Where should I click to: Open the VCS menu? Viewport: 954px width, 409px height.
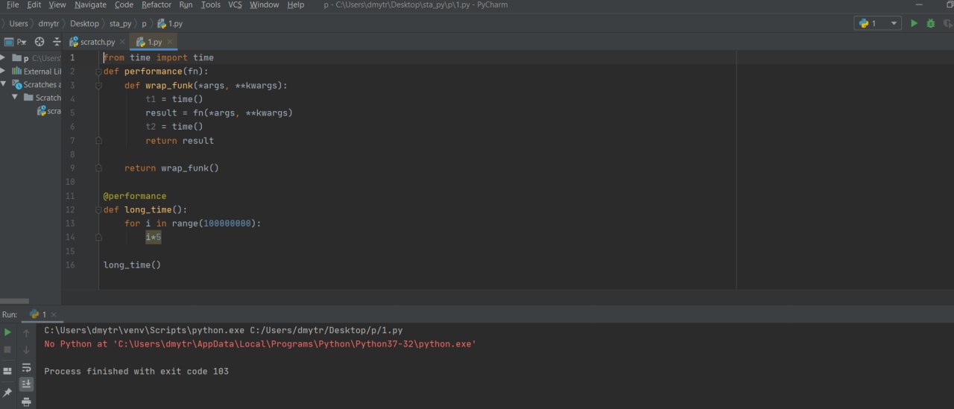click(x=235, y=4)
